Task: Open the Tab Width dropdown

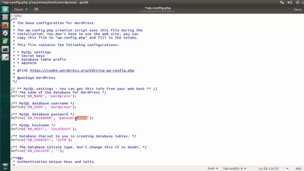Action: [234, 169]
